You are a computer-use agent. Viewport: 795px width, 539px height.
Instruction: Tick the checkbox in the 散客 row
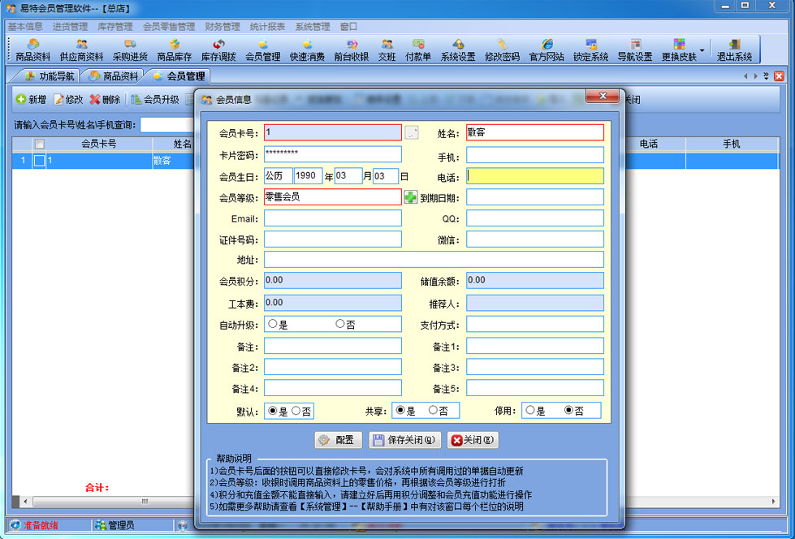pyautogui.click(x=39, y=161)
